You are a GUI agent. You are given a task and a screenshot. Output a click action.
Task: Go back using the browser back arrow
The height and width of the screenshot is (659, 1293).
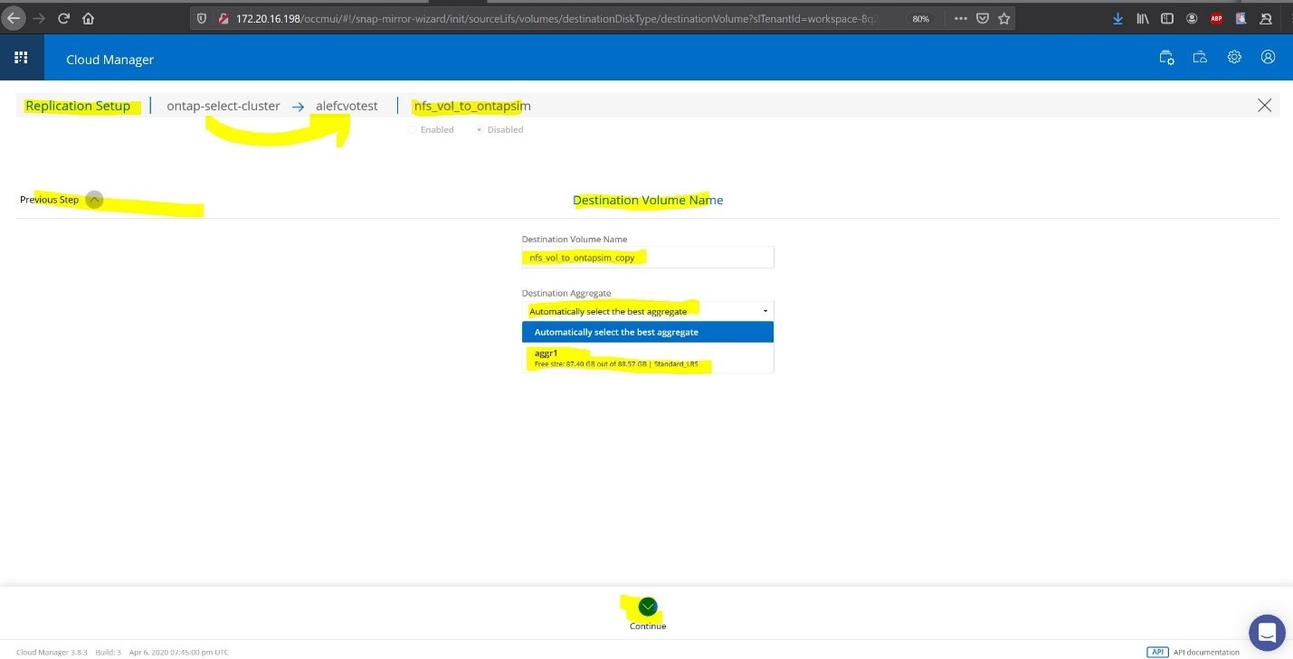click(14, 18)
